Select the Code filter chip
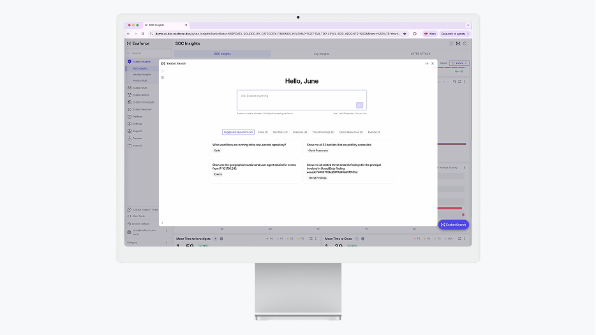596x335 pixels. coord(263,132)
